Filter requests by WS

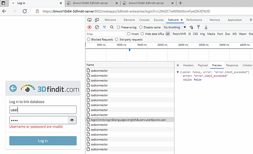(x=234, y=34)
